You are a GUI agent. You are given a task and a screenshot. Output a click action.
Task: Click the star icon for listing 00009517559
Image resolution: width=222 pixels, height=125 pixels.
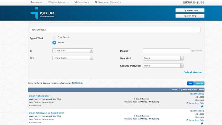(187, 103)
